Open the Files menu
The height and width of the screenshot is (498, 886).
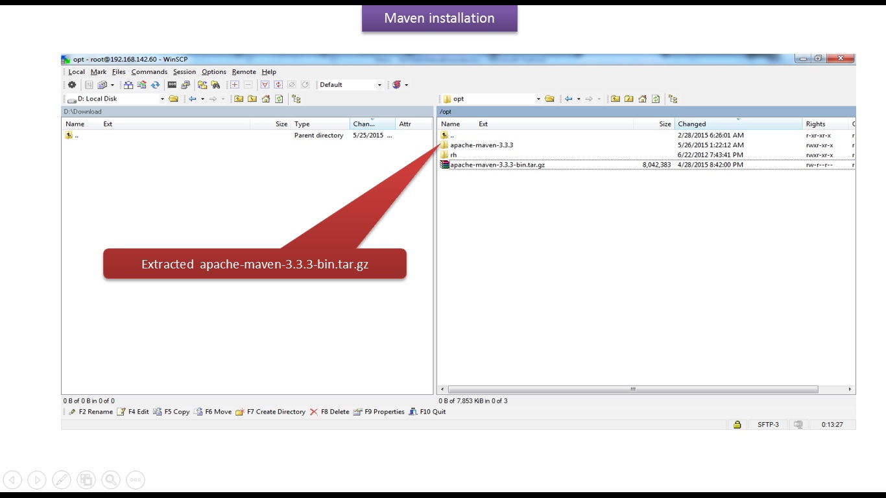point(119,72)
